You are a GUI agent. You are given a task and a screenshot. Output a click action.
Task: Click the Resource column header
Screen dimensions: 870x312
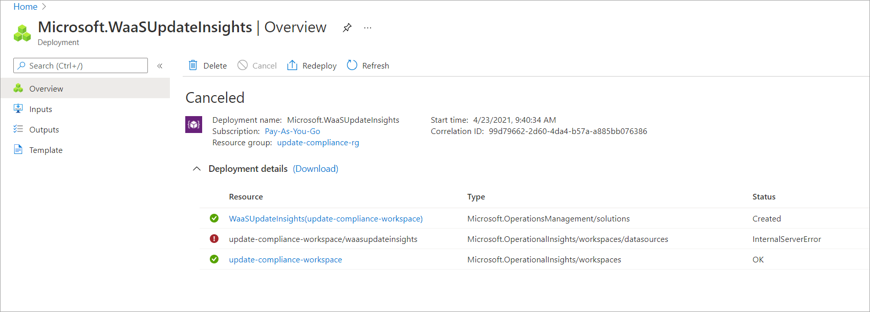(x=246, y=197)
